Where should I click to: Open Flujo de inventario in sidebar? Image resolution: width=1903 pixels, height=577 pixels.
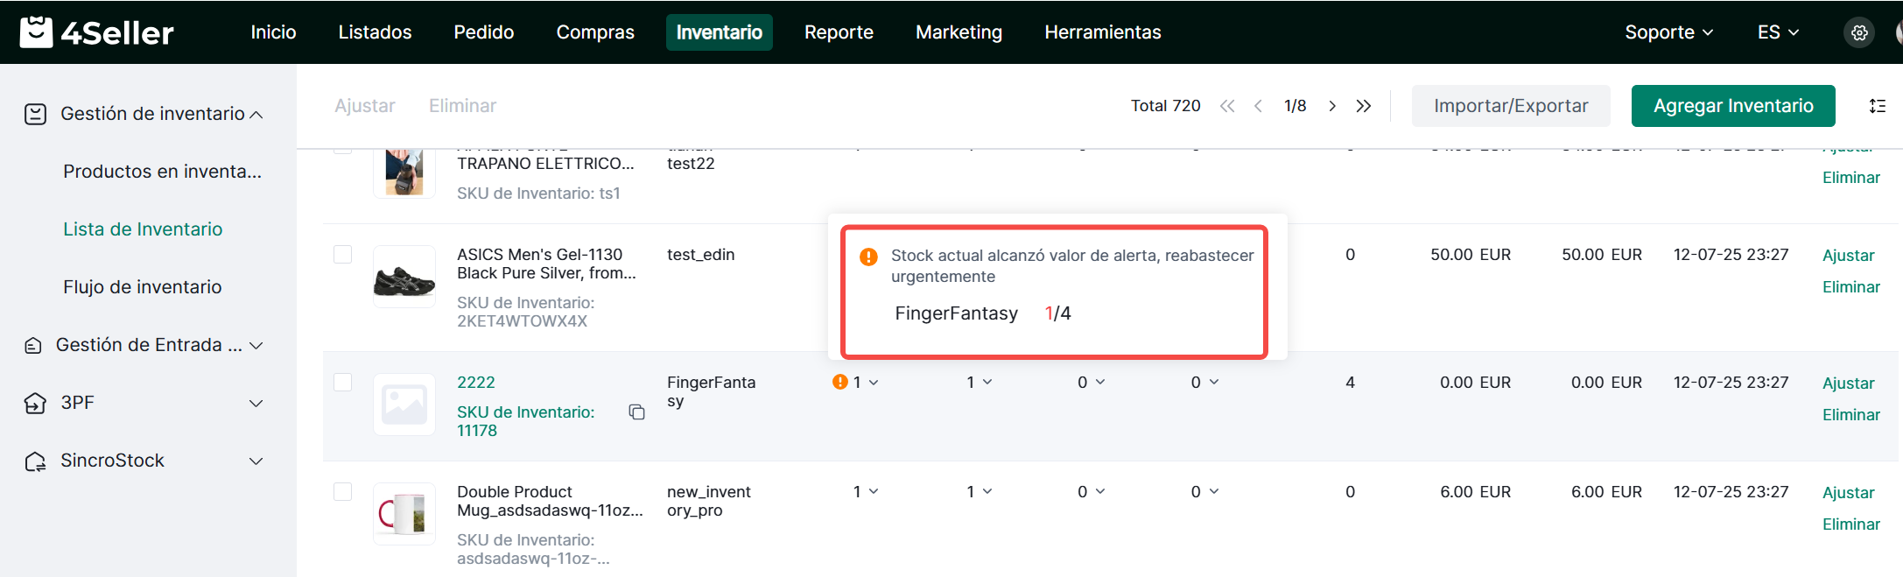143,287
